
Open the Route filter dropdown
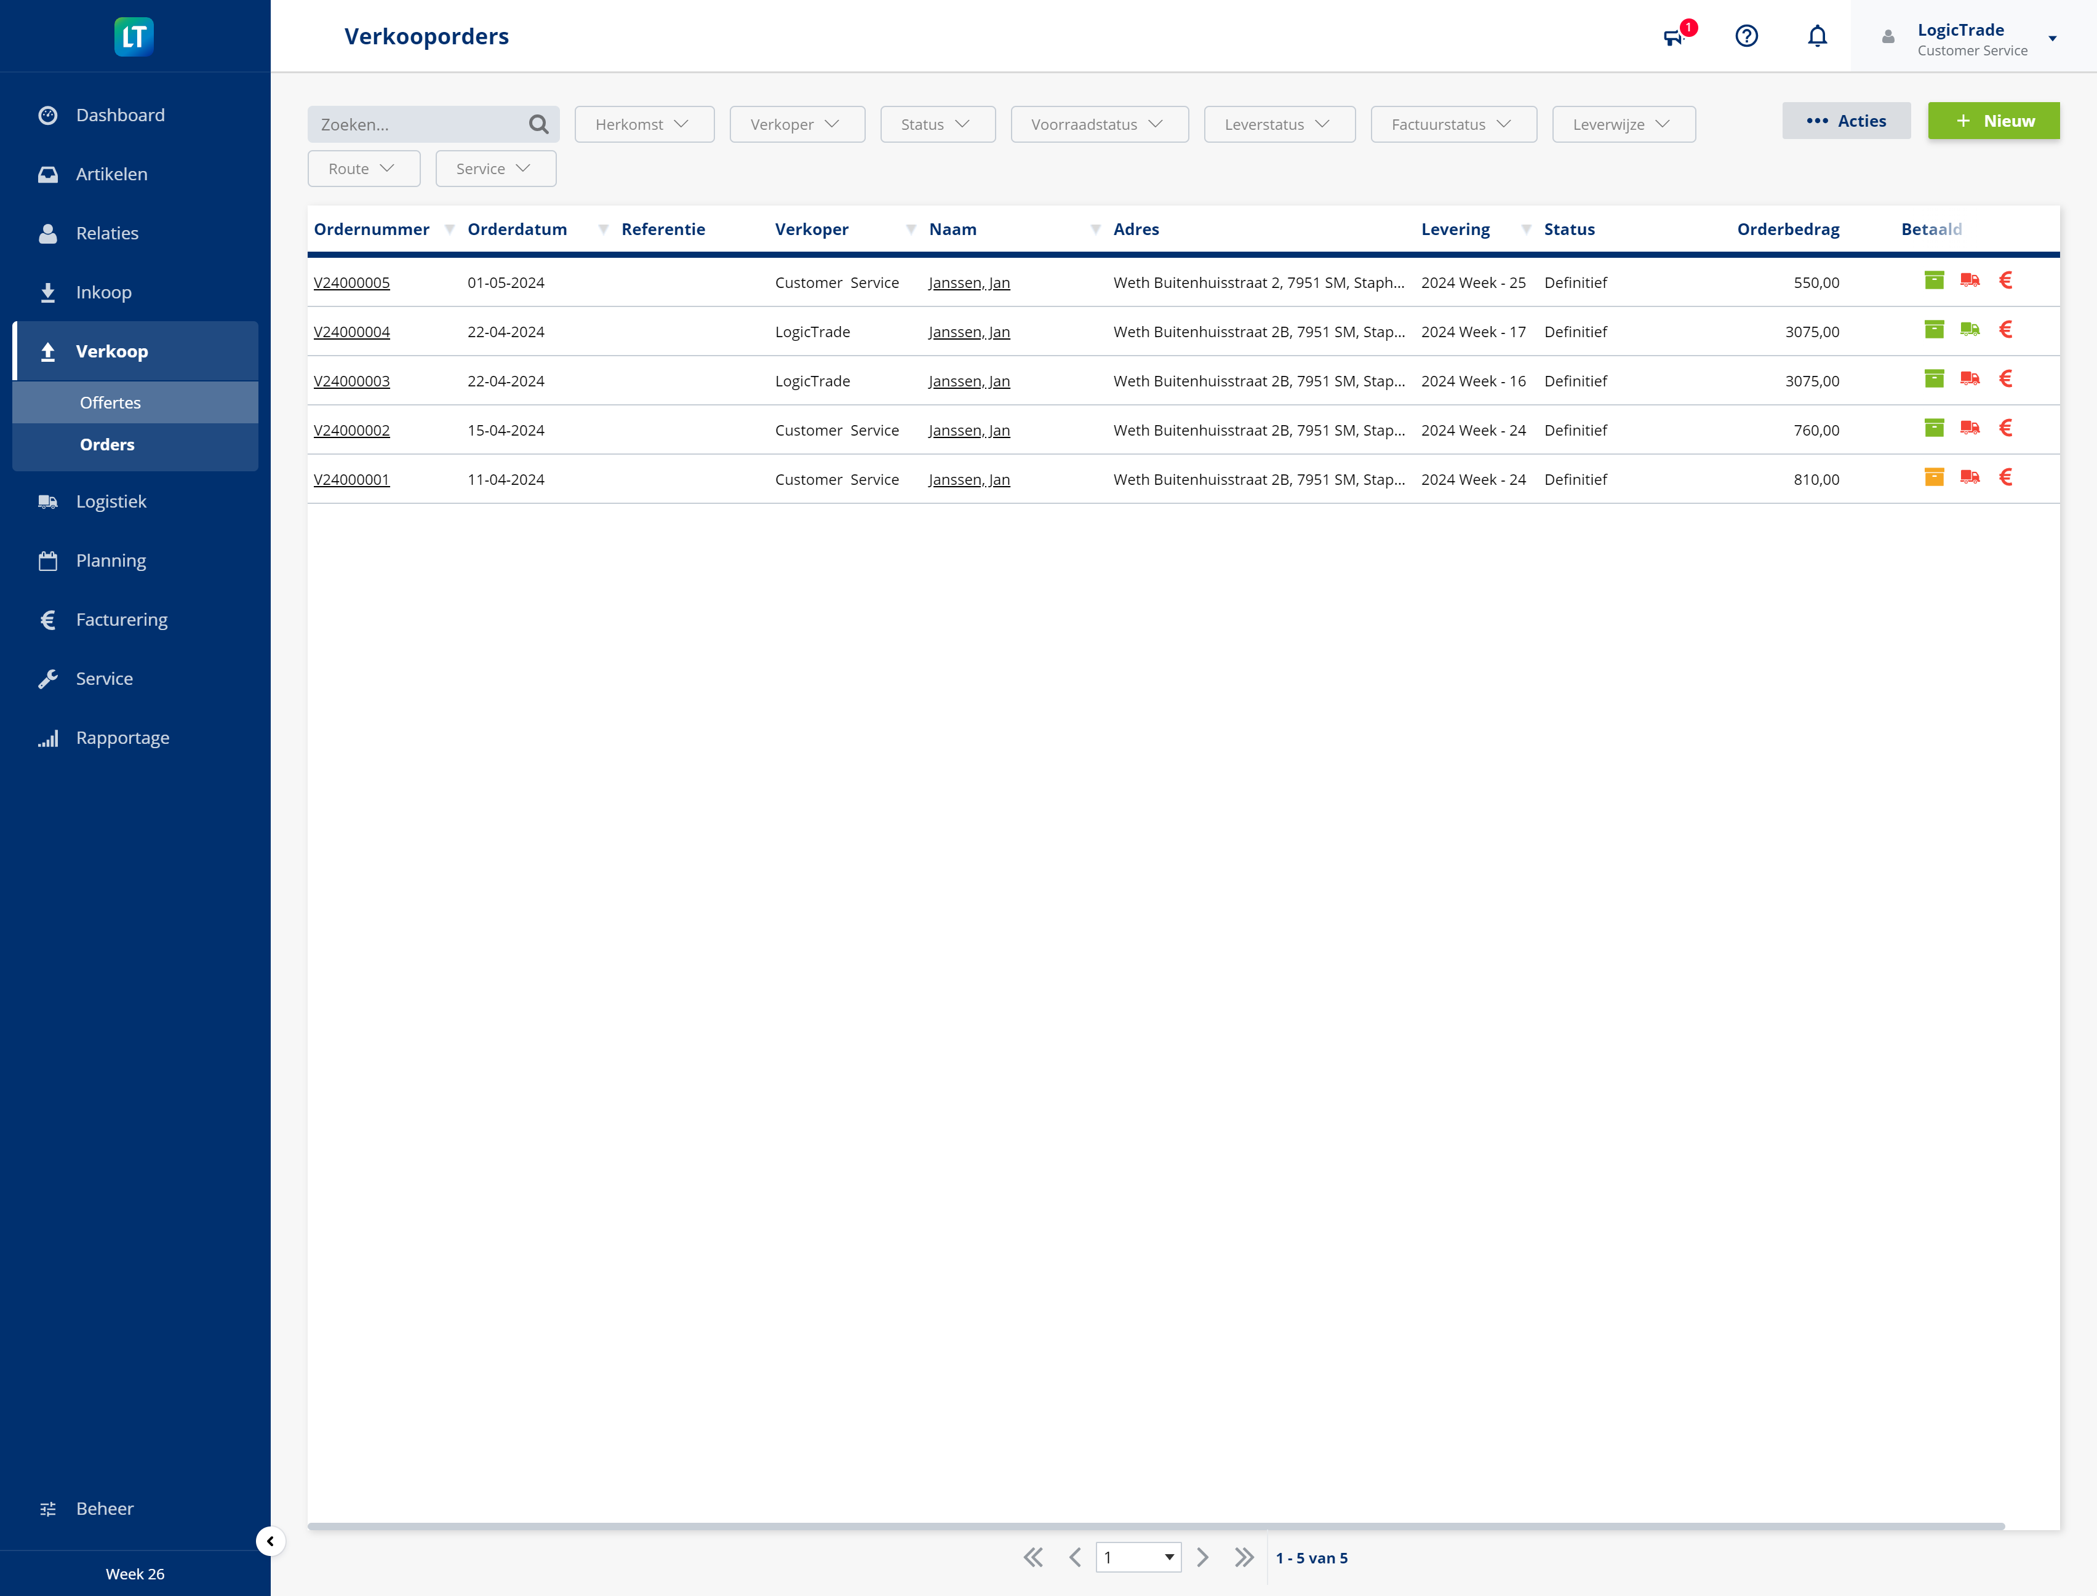click(364, 168)
